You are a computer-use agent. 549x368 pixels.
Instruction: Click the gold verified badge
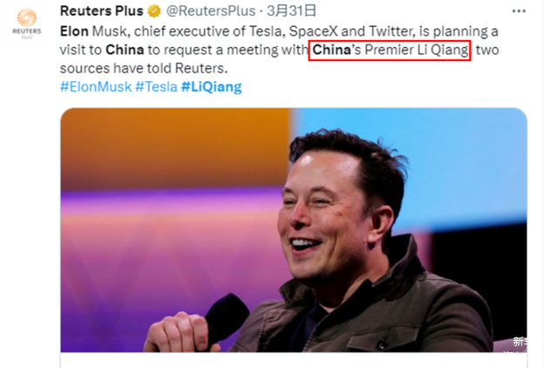153,11
